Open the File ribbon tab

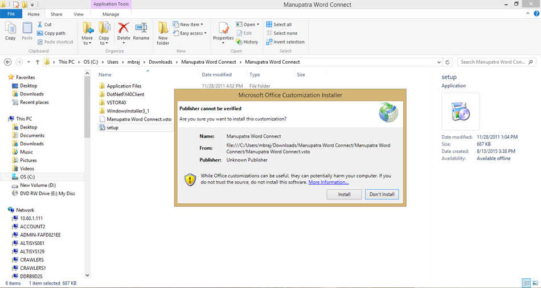pos(11,14)
